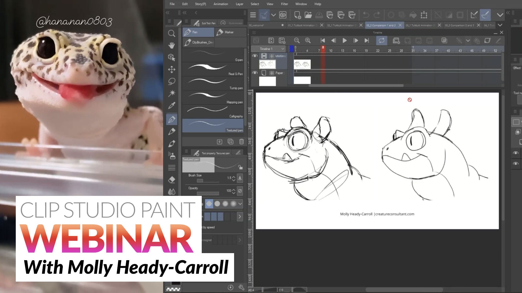
Task: Hide the animation folder layer in the timeline
Action: coord(255,56)
